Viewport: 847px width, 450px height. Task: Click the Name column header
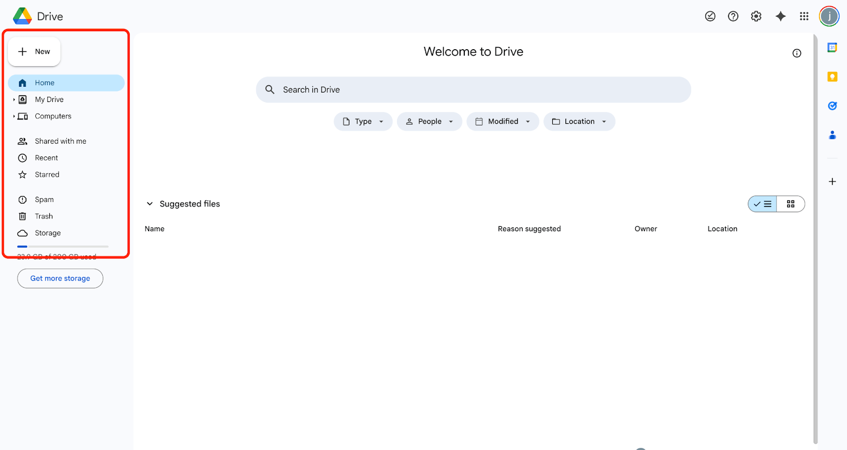(x=155, y=228)
